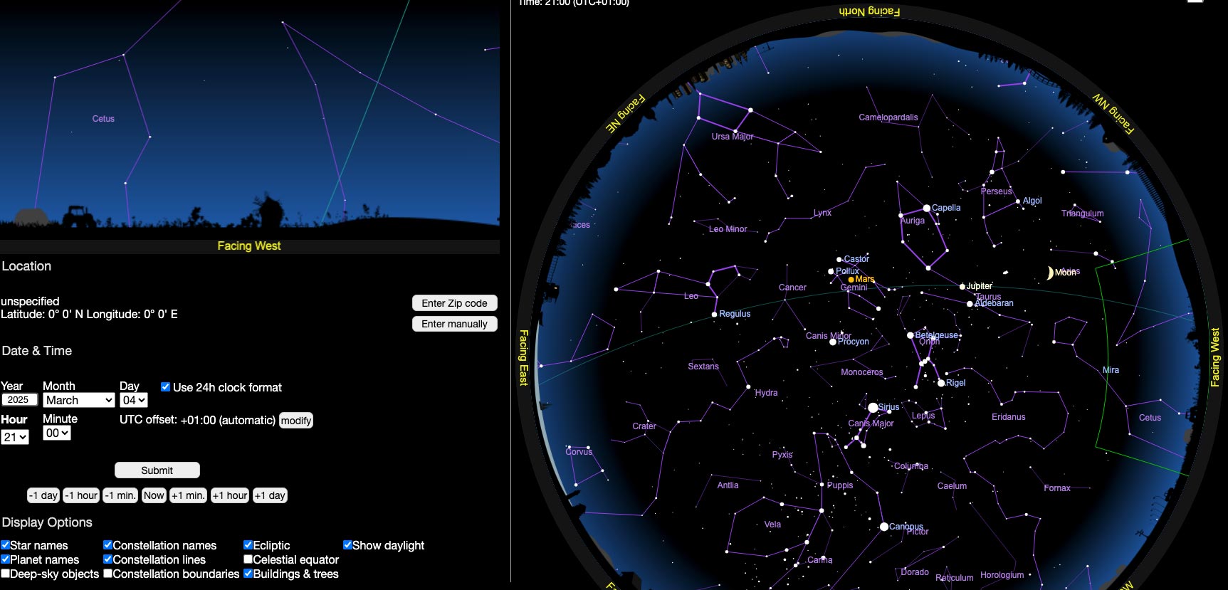This screenshot has width=1228, height=590.
Task: Expand the Day dropdown
Action: tap(133, 400)
